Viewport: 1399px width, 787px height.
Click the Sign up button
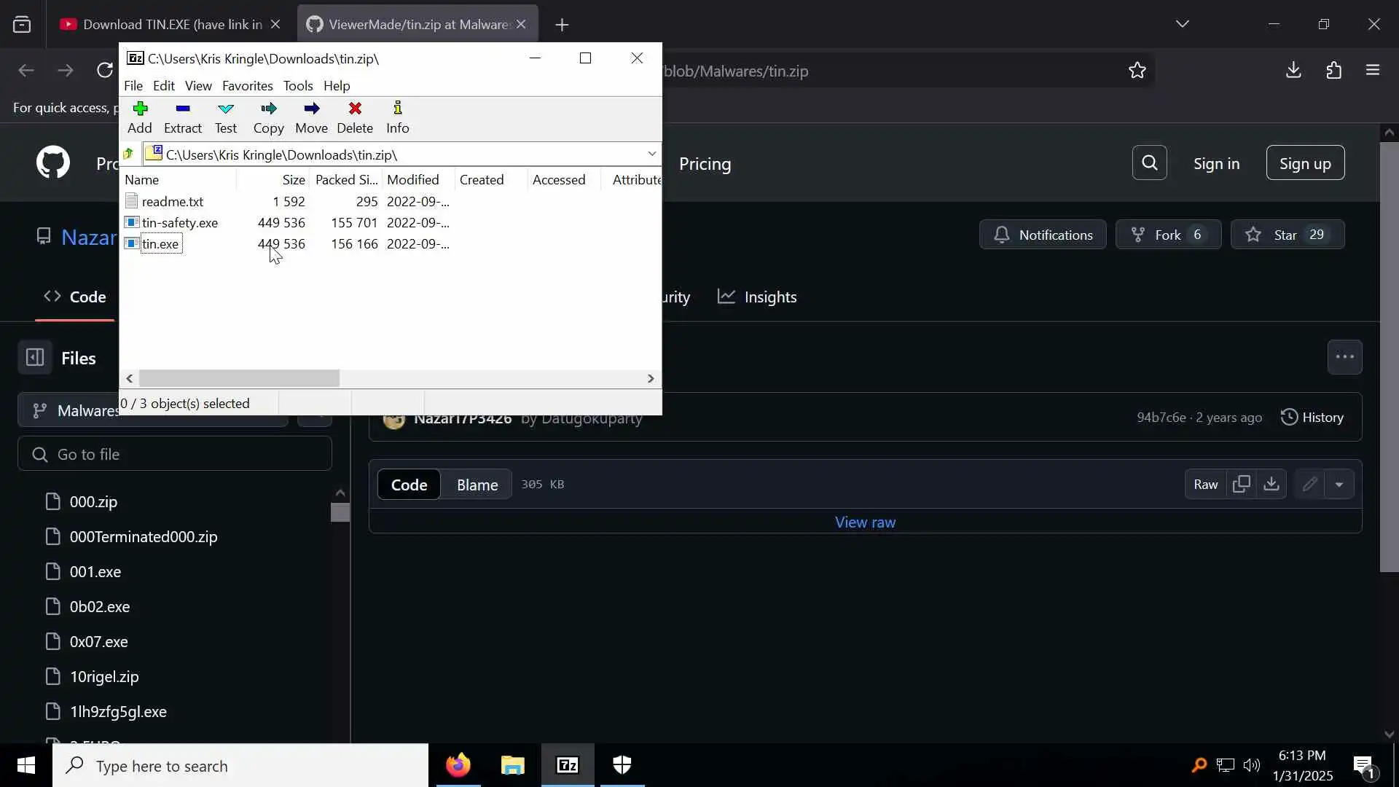click(1304, 163)
